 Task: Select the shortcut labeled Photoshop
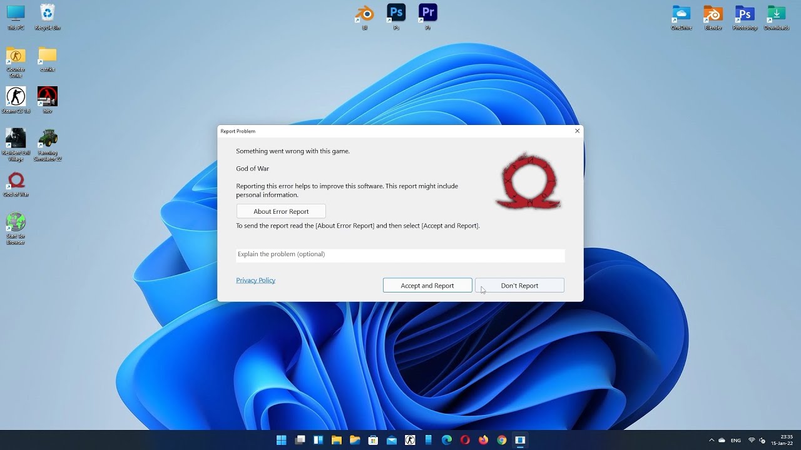(x=745, y=17)
